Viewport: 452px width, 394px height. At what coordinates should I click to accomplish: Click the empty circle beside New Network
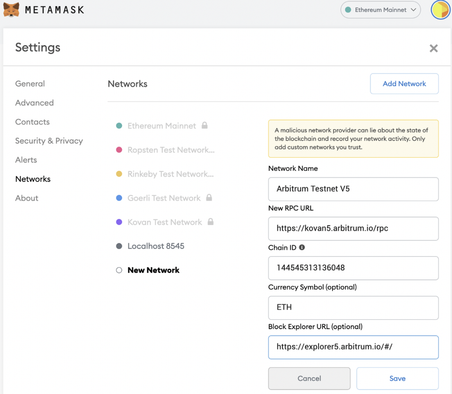tap(119, 270)
